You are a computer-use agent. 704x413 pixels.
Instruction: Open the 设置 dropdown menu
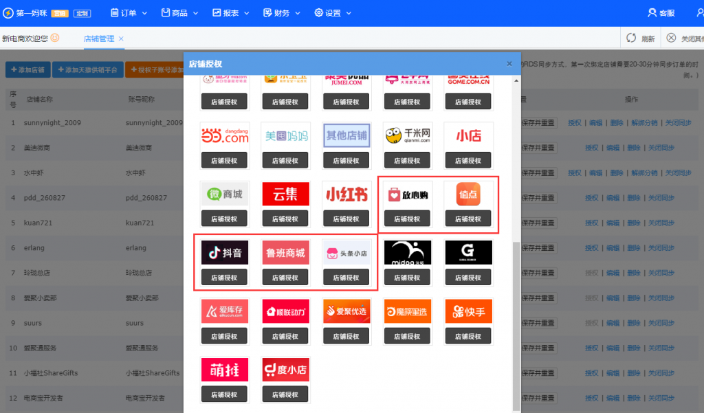(x=333, y=13)
